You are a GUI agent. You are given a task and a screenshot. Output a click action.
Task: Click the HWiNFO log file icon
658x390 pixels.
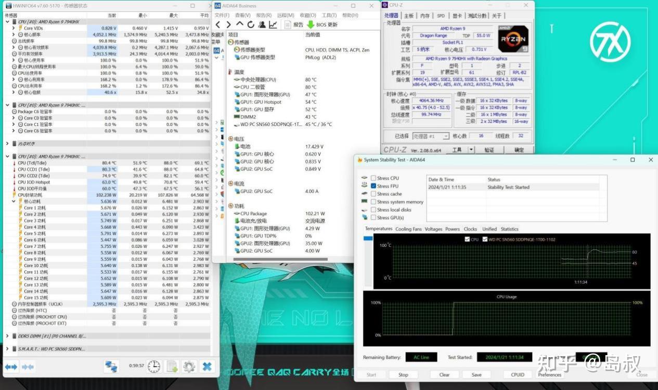coord(172,367)
